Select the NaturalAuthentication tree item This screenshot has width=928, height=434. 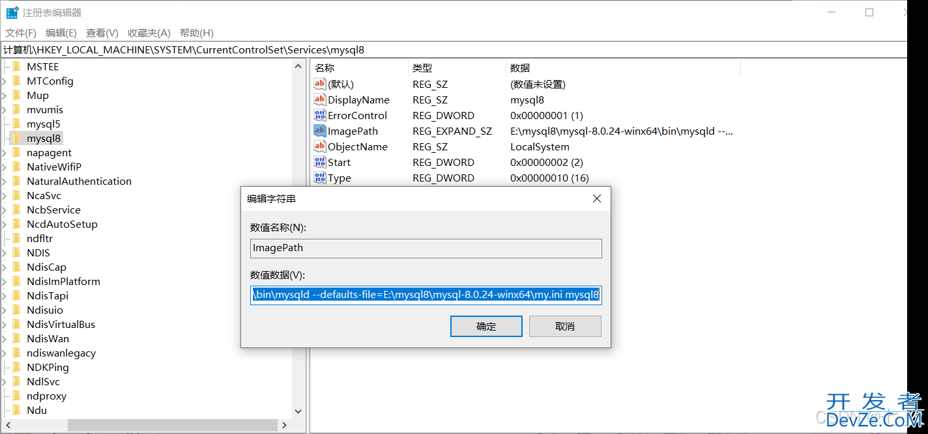[x=79, y=181]
